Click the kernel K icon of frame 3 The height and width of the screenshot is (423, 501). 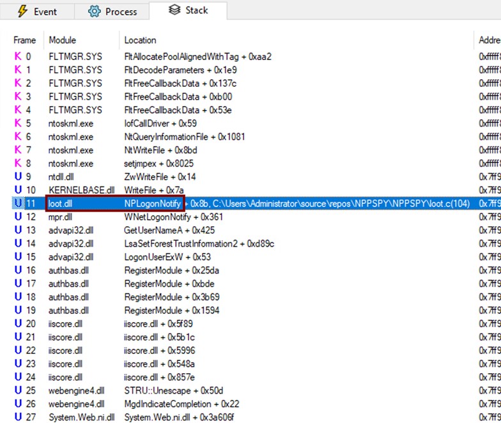coord(18,96)
